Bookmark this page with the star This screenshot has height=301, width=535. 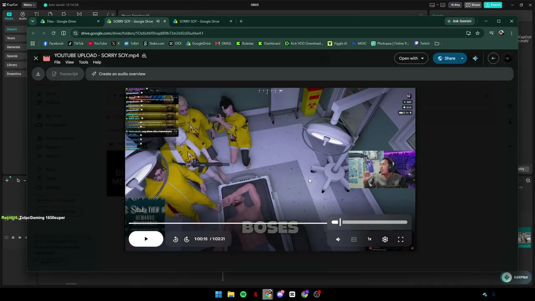click(x=478, y=33)
